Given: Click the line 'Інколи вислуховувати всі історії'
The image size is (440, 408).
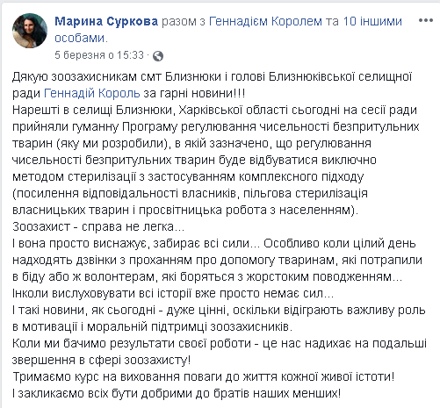Looking at the screenshot, I should (x=173, y=293).
